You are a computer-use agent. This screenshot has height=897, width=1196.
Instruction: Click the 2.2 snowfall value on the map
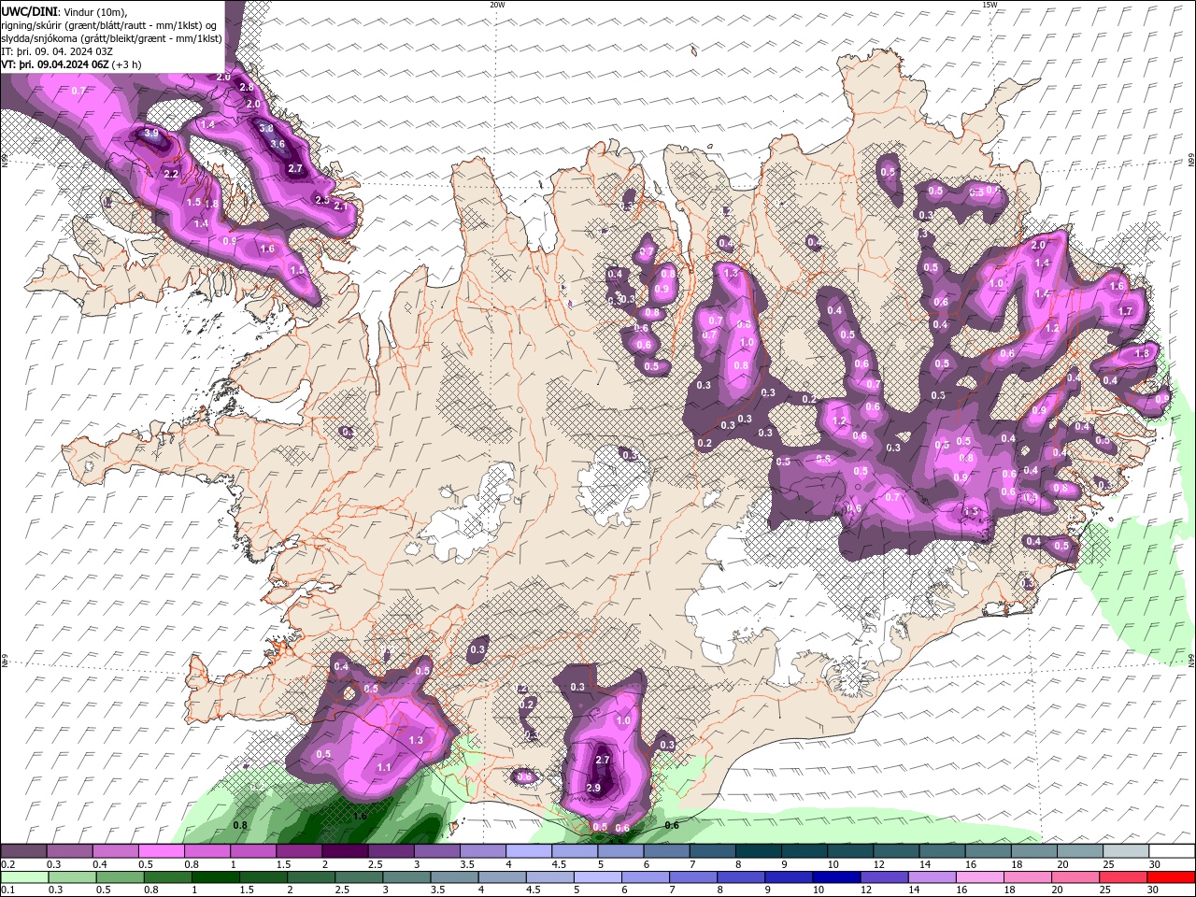(x=171, y=174)
